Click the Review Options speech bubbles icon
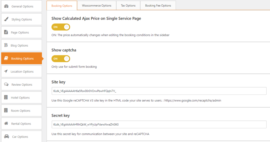The width and height of the screenshot is (270, 142). tap(6, 85)
